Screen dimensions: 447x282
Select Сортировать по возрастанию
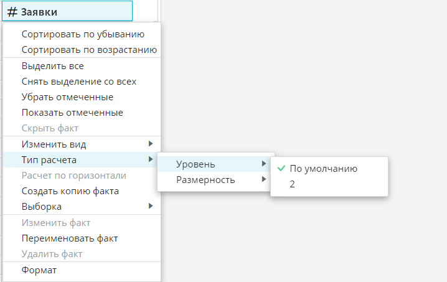click(x=88, y=49)
